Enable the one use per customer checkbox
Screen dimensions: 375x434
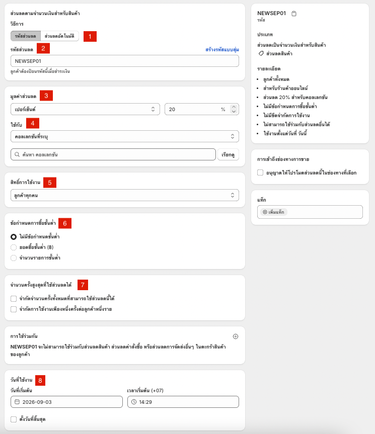[x=14, y=309]
